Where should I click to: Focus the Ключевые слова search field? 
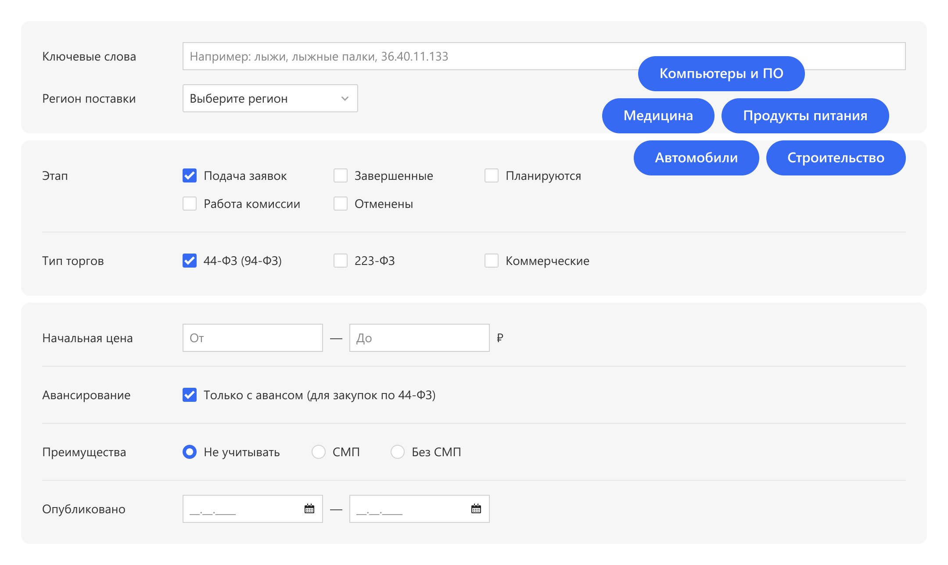pos(395,56)
